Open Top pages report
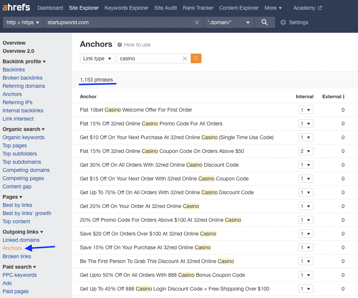 (14, 145)
